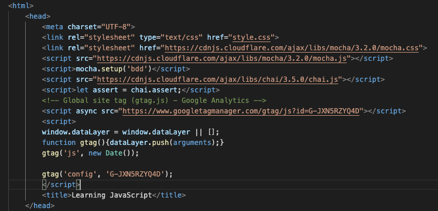Click the gtag('config') line
Screen dimensions: 438x211
click(x=108, y=174)
